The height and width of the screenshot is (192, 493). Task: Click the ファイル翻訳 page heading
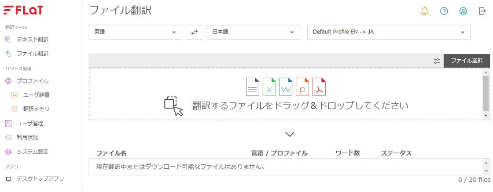[x=121, y=11]
